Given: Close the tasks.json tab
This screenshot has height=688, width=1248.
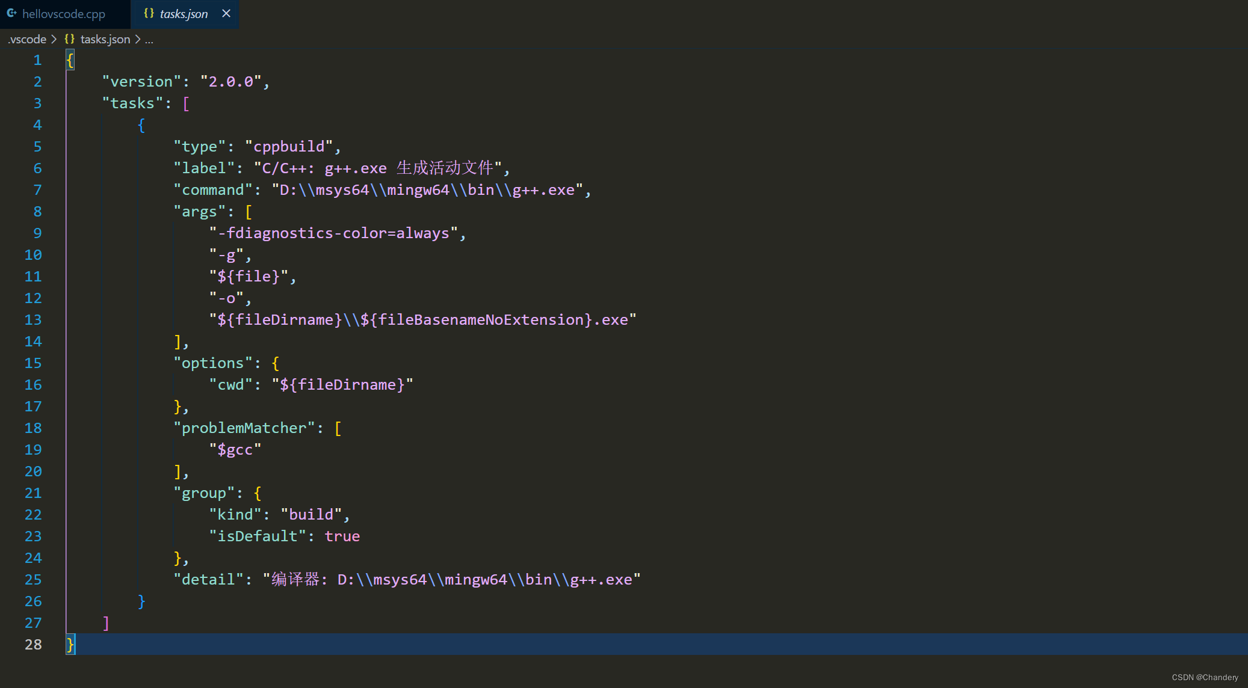Looking at the screenshot, I should coord(226,13).
